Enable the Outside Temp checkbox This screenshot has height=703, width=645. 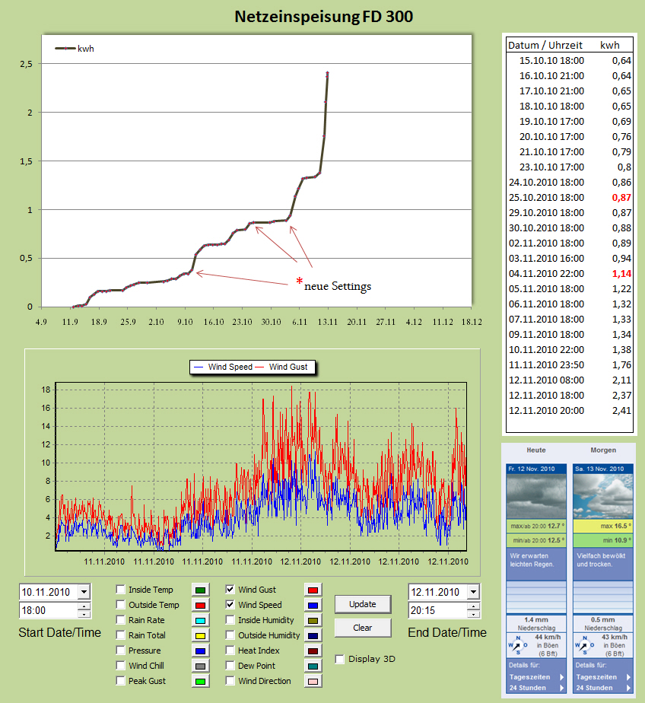click(x=121, y=605)
